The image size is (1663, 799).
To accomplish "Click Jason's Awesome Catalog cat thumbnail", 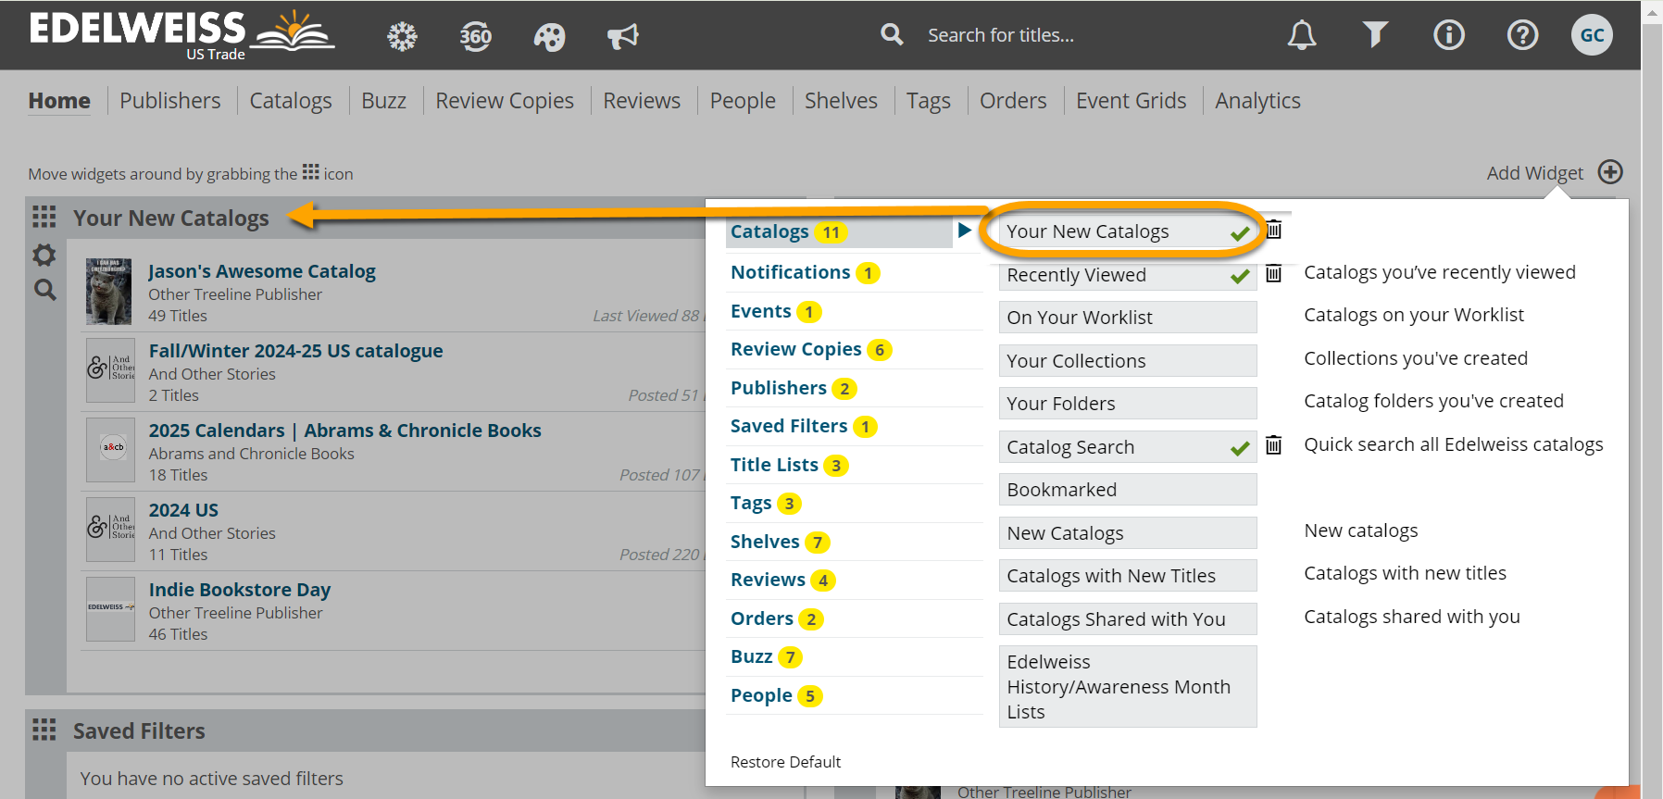I will point(109,292).
